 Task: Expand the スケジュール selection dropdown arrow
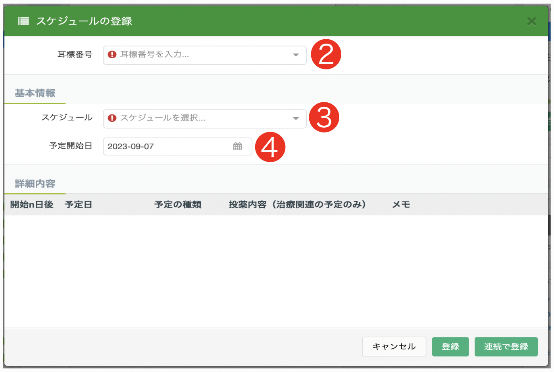[296, 119]
